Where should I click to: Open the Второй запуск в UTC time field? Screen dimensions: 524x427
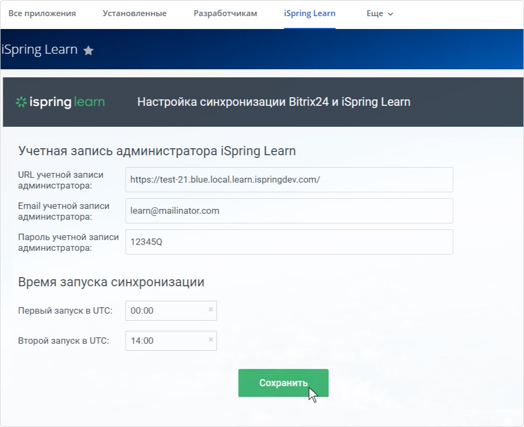click(171, 341)
